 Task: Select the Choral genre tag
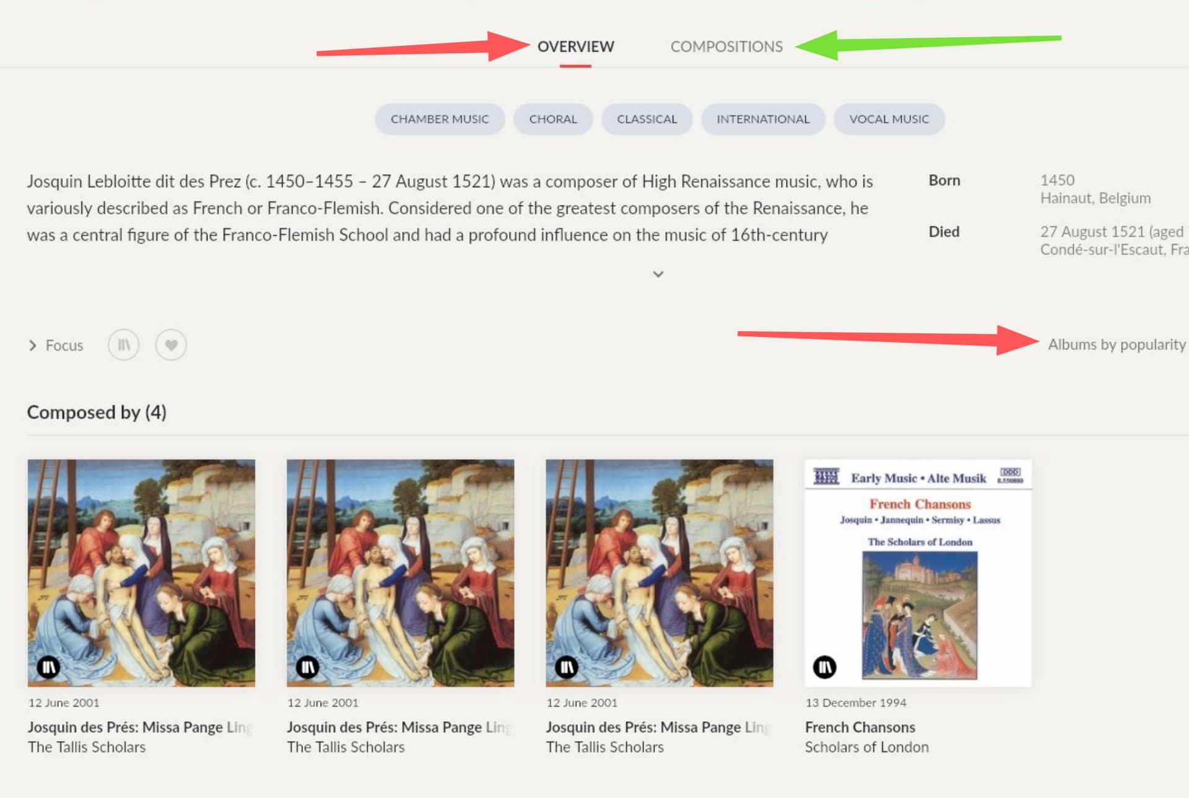(553, 119)
